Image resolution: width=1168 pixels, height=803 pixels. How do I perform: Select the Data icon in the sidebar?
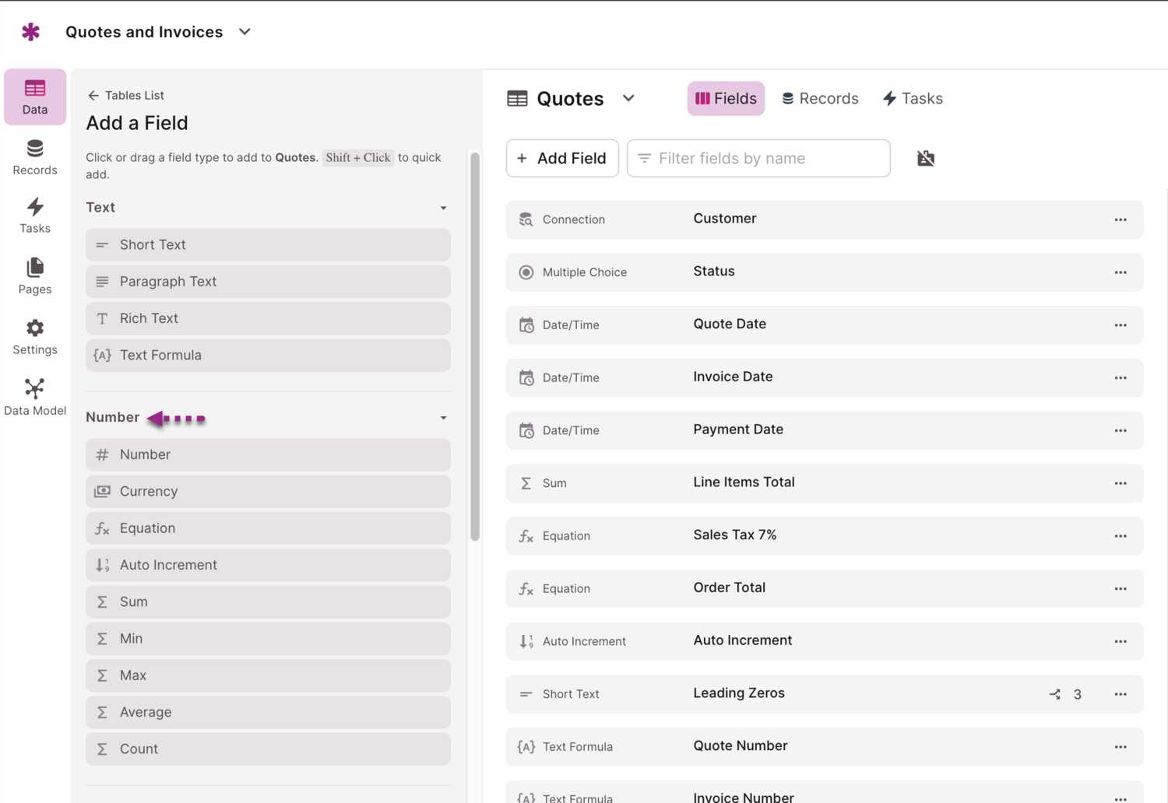34,96
